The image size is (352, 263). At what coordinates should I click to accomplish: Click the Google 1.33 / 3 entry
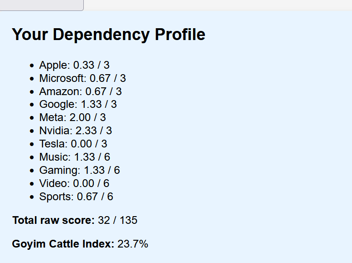[78, 105]
